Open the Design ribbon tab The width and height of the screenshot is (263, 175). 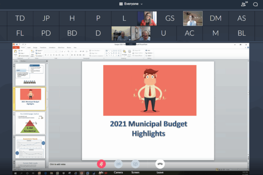pyautogui.click(x=35, y=47)
